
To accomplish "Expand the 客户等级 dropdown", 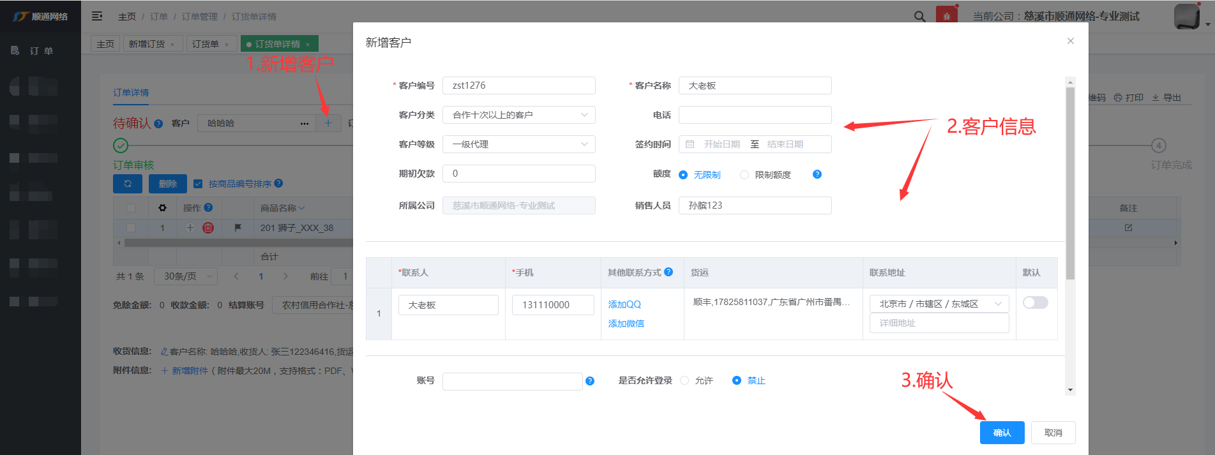I will [x=518, y=144].
